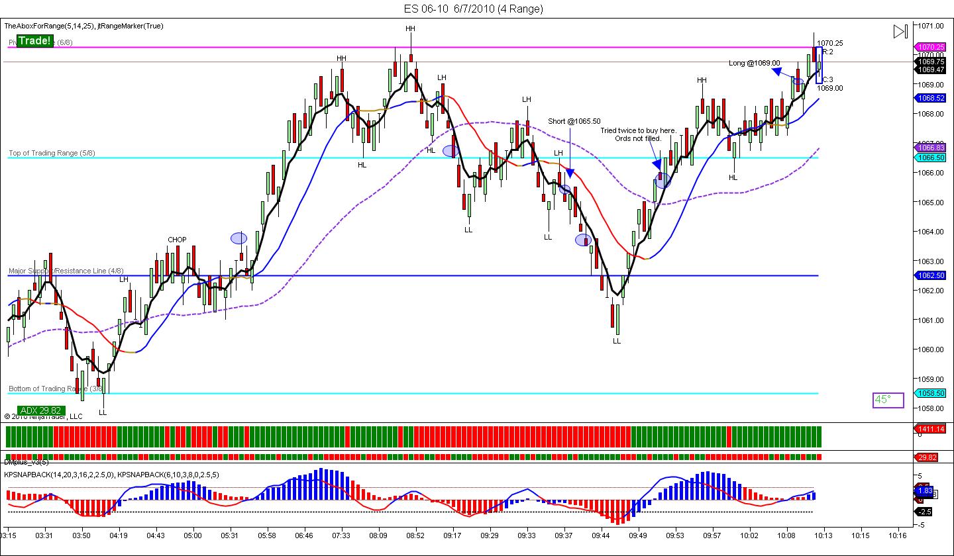Click the Major Support/Resistance Line (4/8) label
This screenshot has width=954, height=556.
[66, 271]
